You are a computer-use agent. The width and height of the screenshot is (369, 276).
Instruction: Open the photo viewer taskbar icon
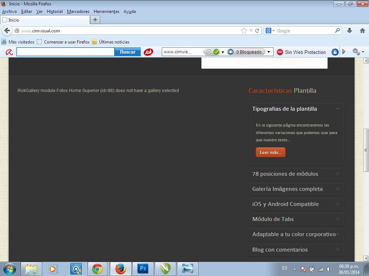(x=187, y=269)
